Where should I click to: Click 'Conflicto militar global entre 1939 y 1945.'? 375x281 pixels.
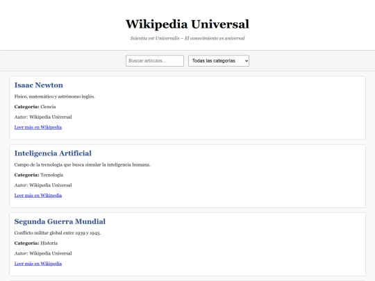point(58,232)
